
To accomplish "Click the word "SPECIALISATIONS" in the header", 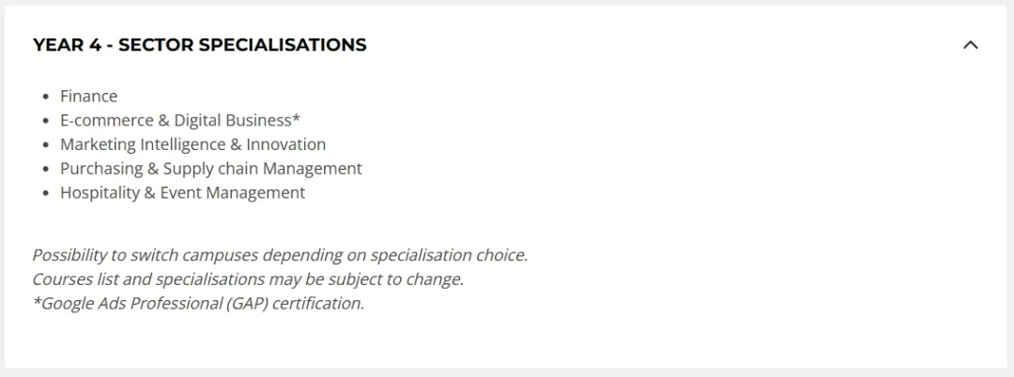I will click(x=283, y=45).
